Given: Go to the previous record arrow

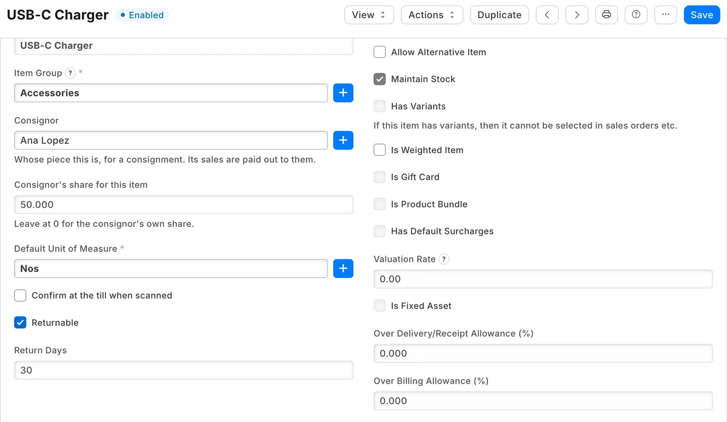Looking at the screenshot, I should pos(547,15).
